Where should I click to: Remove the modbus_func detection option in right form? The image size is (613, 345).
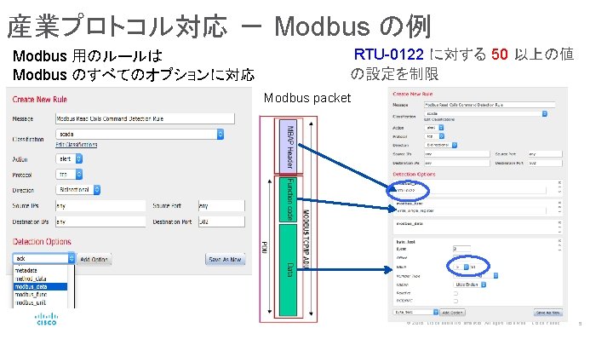(559, 203)
